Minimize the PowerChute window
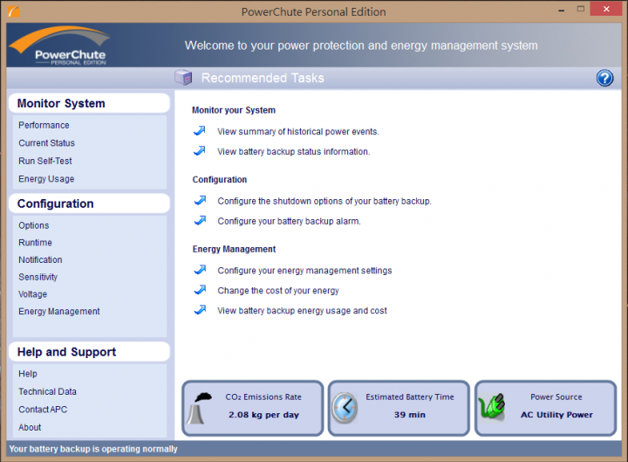Image resolution: width=628 pixels, height=462 pixels. click(x=561, y=10)
